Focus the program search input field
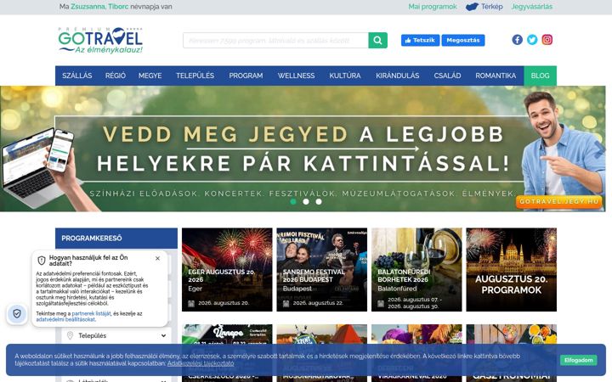Viewport: 612px width, 382px height. (275, 40)
